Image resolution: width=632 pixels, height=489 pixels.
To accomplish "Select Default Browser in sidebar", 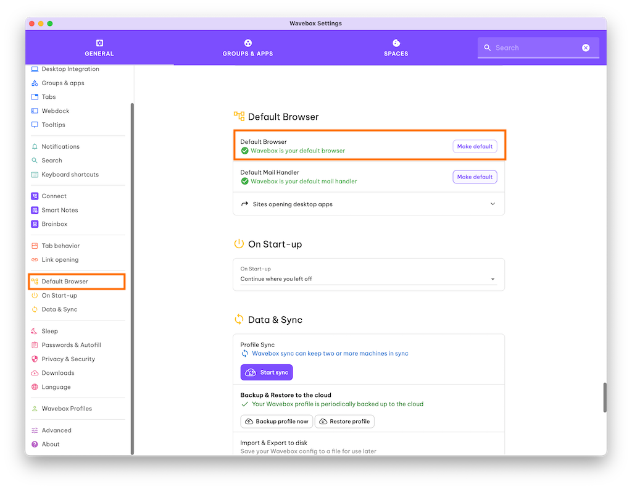I will tap(77, 282).
